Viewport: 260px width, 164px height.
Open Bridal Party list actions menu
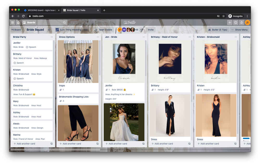click(x=52, y=37)
